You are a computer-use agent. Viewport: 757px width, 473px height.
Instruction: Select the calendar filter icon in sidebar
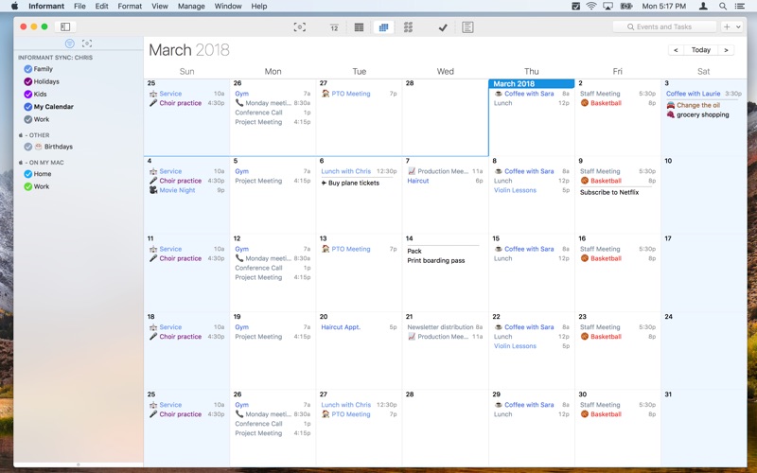(69, 44)
